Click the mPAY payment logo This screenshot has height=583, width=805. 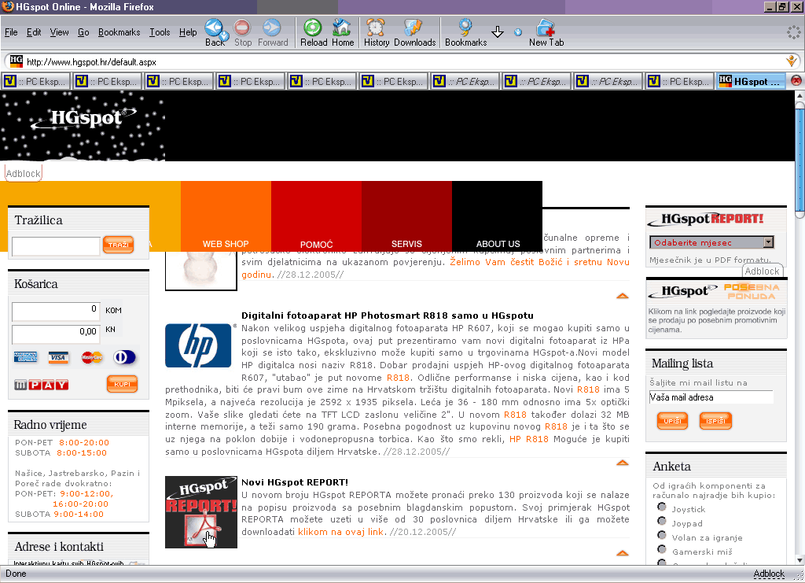click(41, 385)
